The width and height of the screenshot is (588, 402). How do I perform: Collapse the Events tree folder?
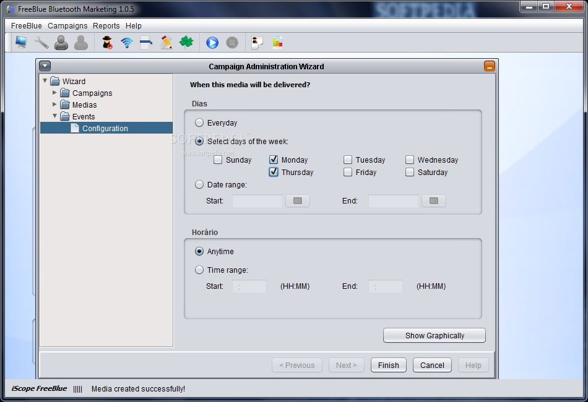pos(54,116)
